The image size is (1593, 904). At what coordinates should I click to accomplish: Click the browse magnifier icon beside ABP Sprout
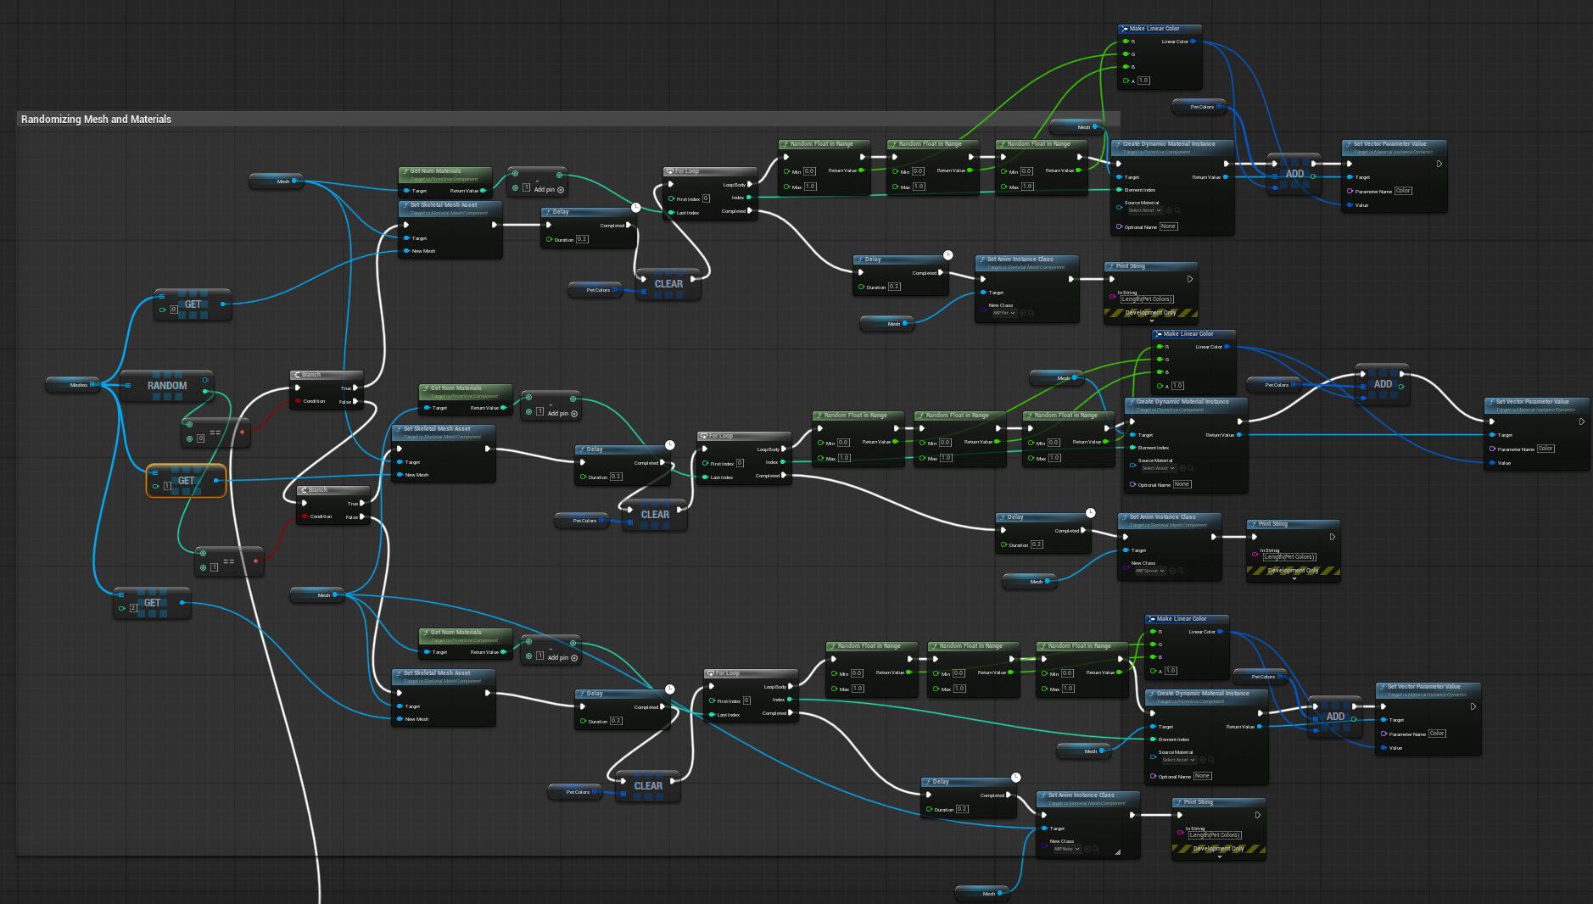(x=1181, y=571)
